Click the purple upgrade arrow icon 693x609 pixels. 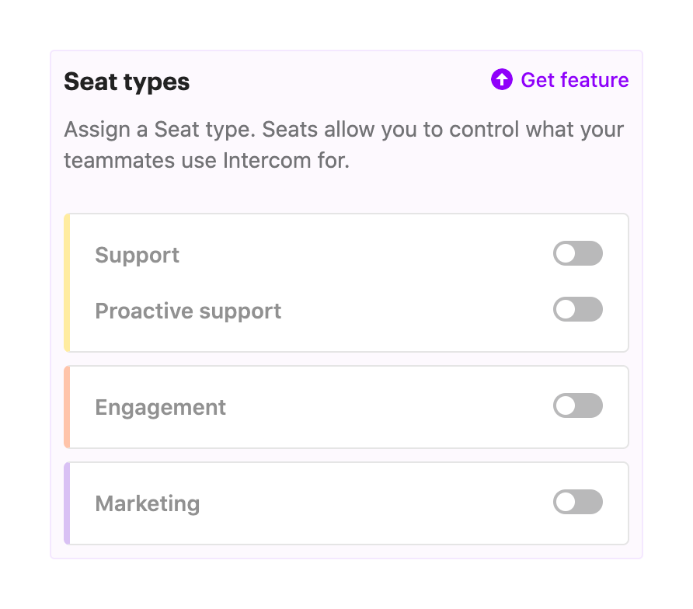click(502, 80)
